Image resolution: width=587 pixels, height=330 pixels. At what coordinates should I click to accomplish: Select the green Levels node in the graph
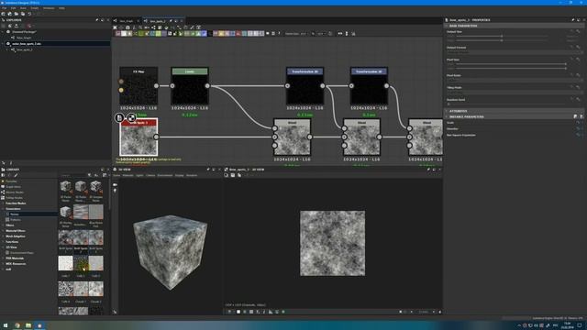(x=190, y=85)
